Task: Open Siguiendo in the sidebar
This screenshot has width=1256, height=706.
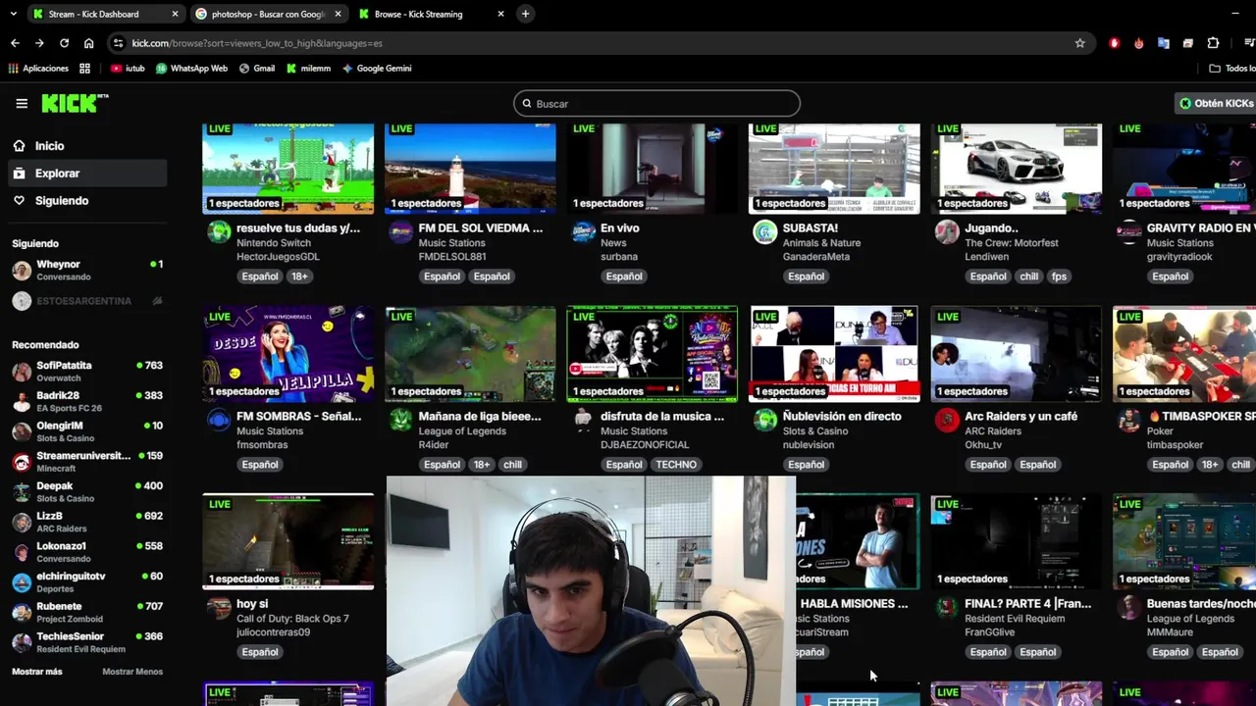Action: click(87, 201)
